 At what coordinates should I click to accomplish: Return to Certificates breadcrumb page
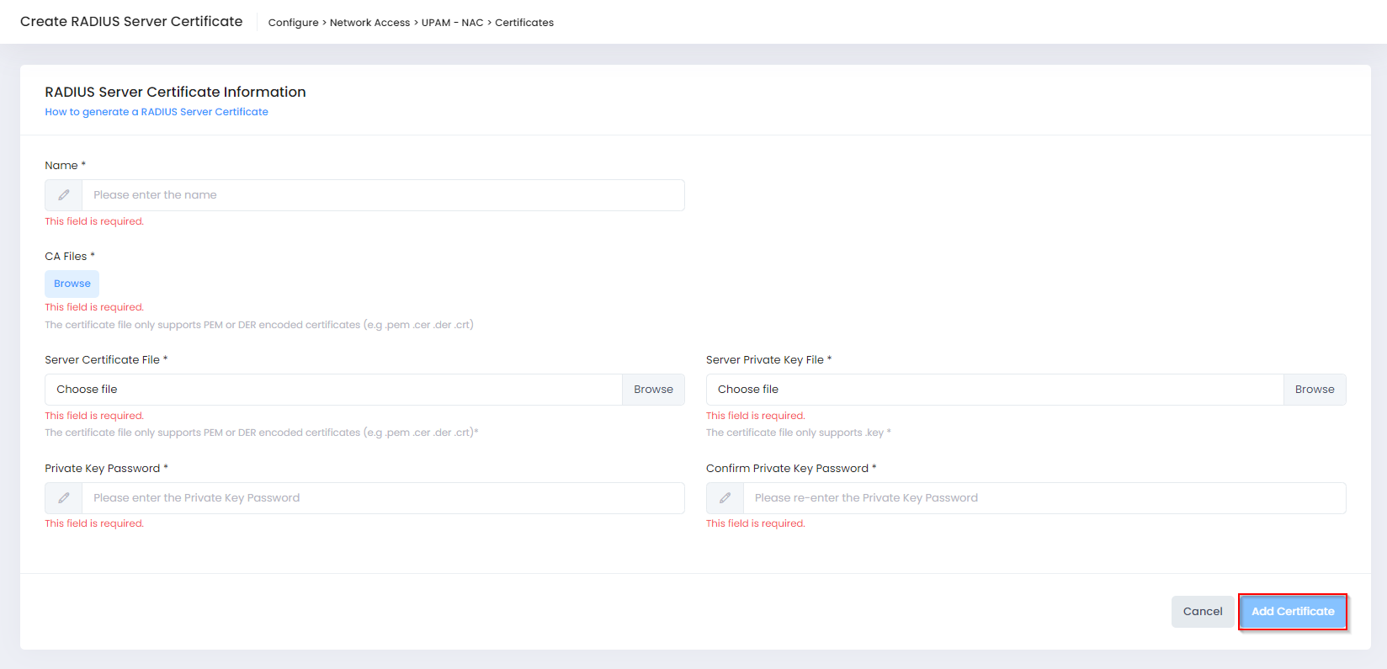point(523,23)
